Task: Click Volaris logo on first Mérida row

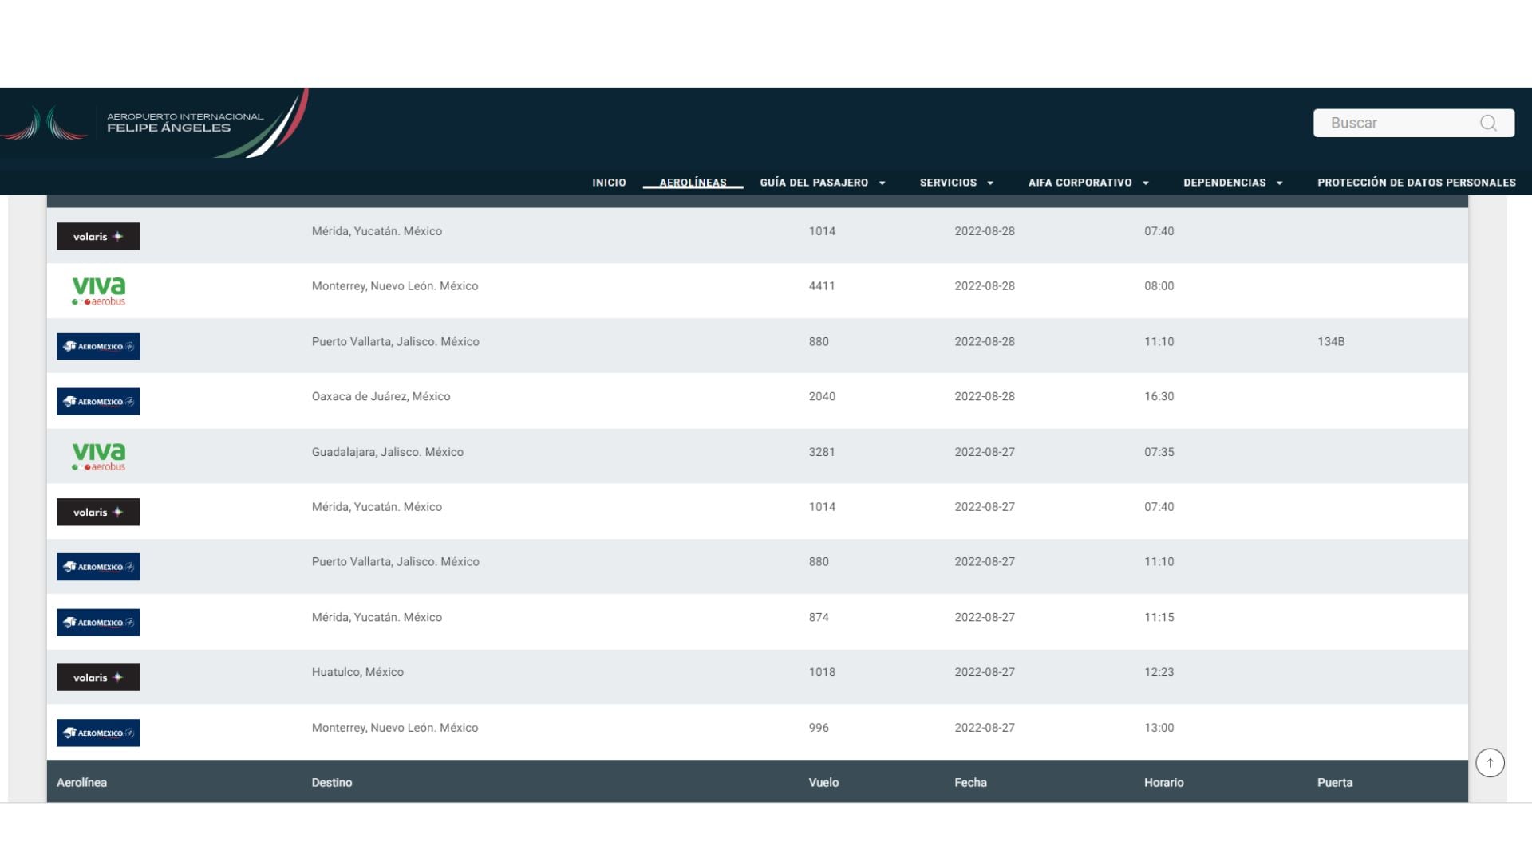Action: [98, 236]
